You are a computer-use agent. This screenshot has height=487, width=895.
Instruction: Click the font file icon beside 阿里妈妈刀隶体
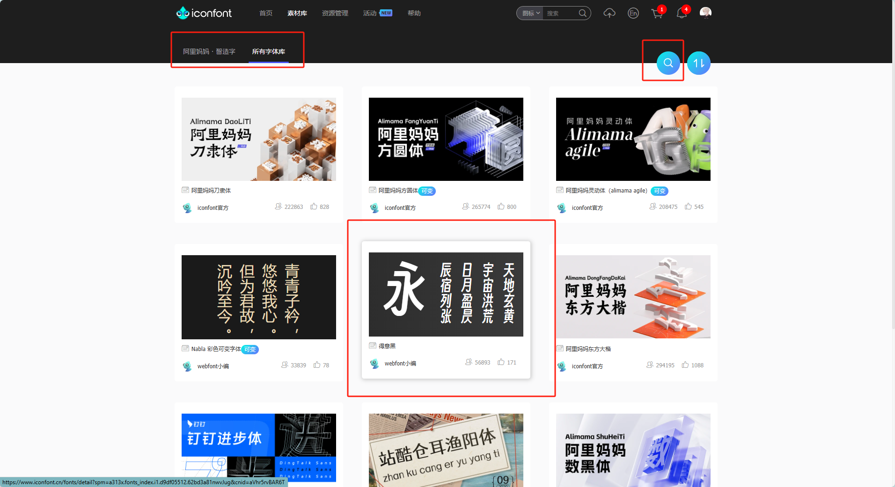tap(185, 190)
